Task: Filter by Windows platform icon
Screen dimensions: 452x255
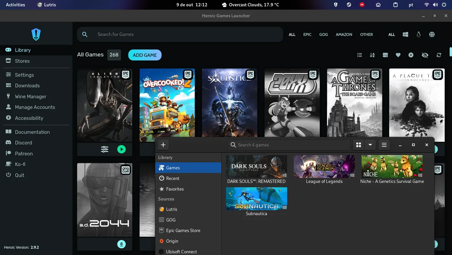Action: click(x=405, y=35)
